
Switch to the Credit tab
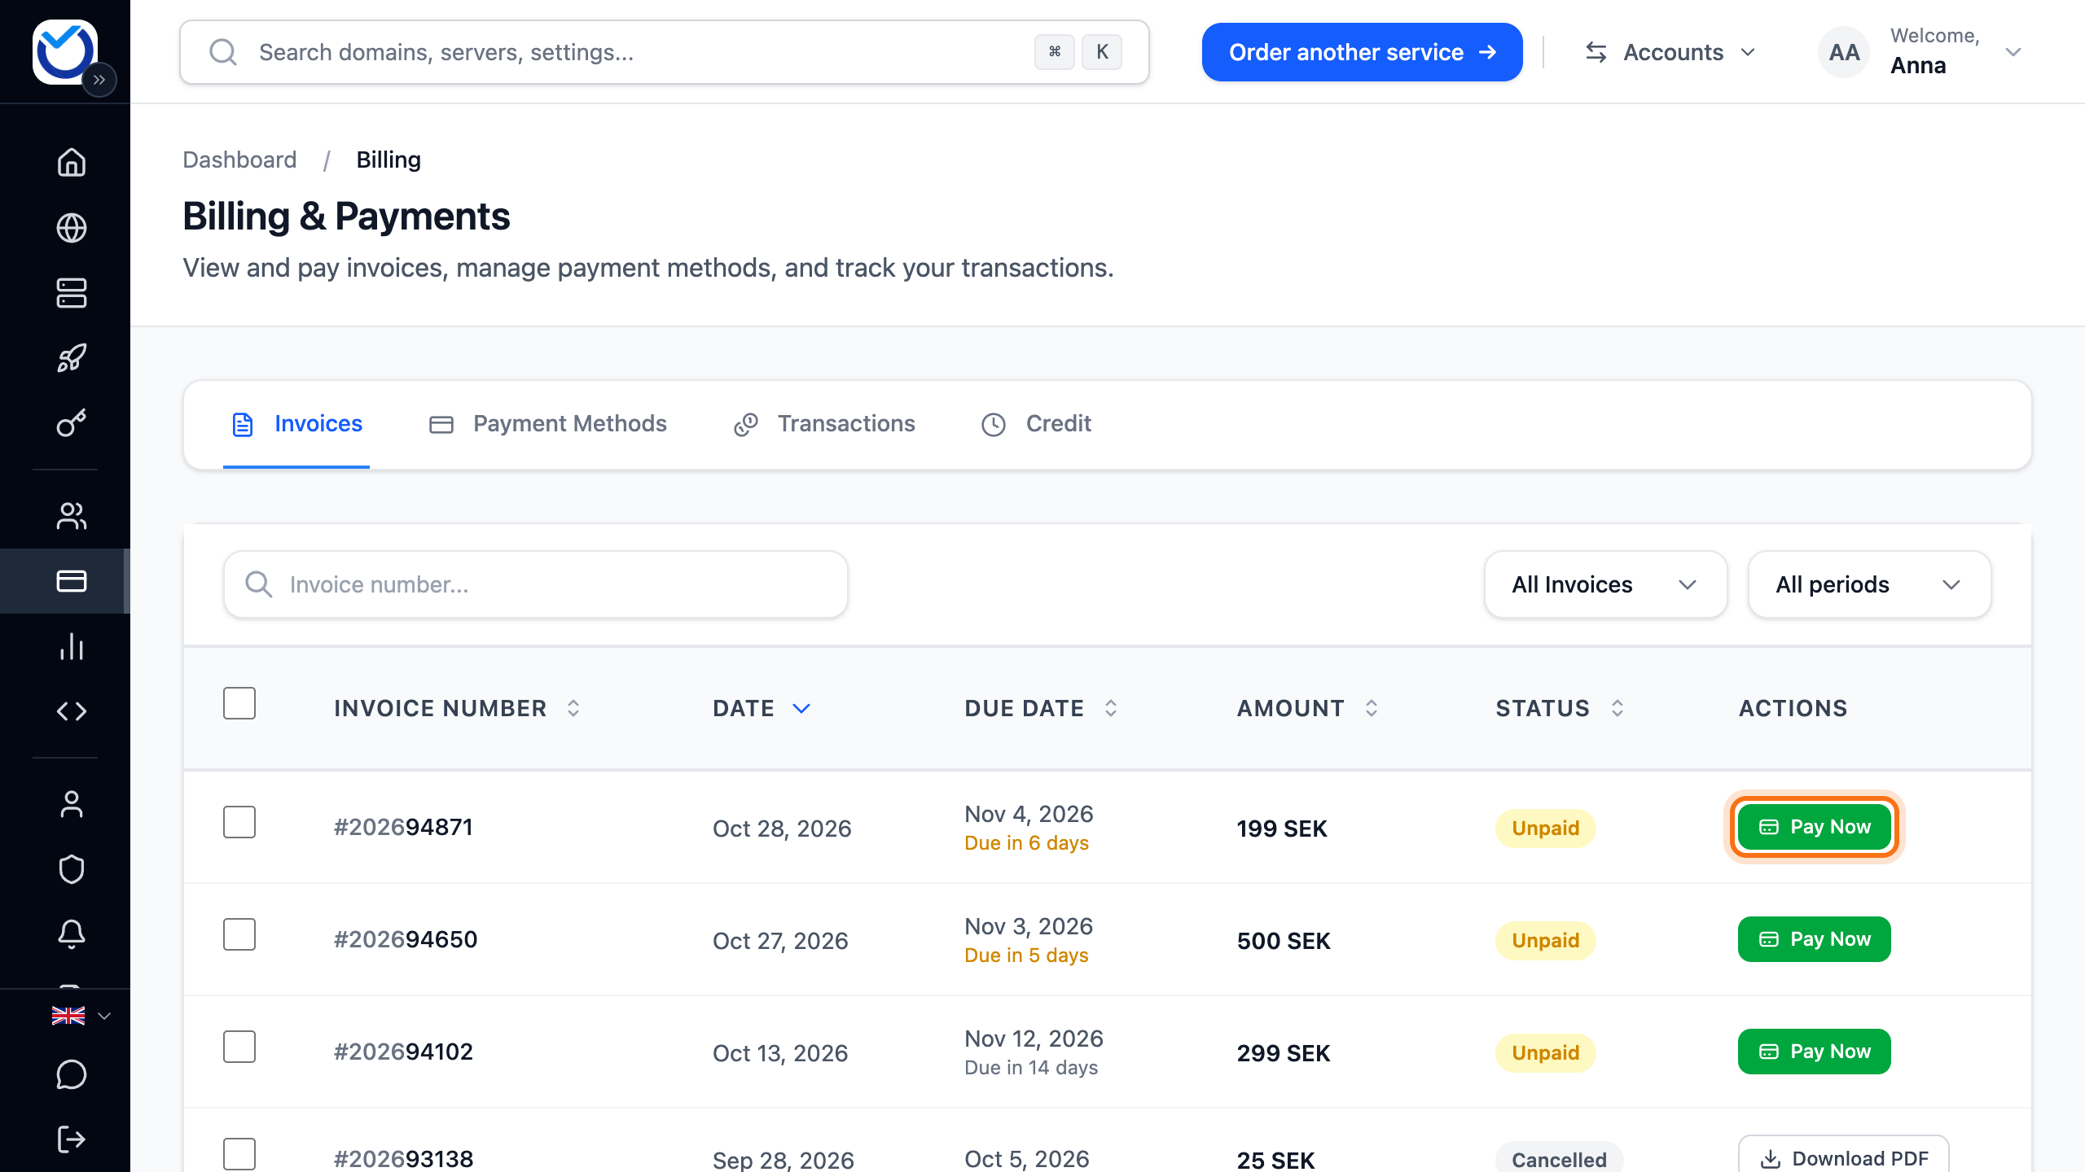pos(1036,424)
